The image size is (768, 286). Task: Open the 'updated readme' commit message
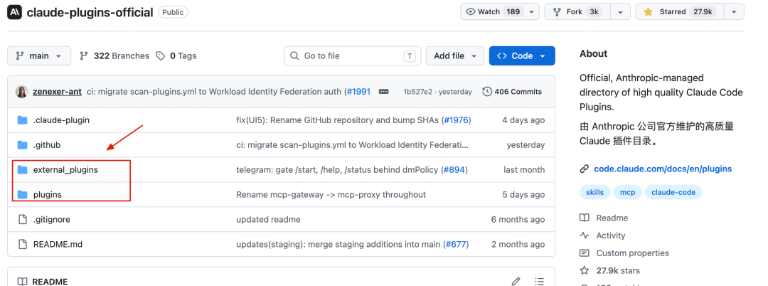point(268,219)
